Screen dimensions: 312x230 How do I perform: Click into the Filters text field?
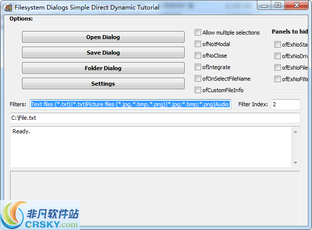130,104
